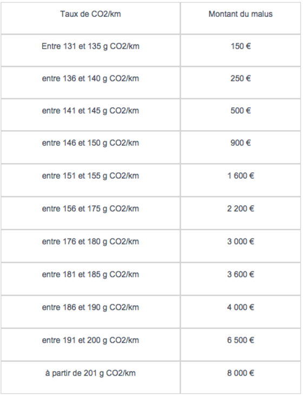The image size is (303, 396).
Task: Select the 'Entre 131 et 135 g CO2/km' cell
Action: pyautogui.click(x=90, y=50)
